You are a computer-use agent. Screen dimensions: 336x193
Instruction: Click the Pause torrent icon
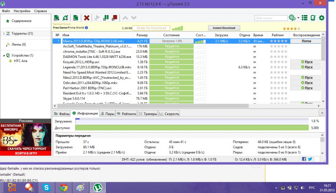[106, 18]
